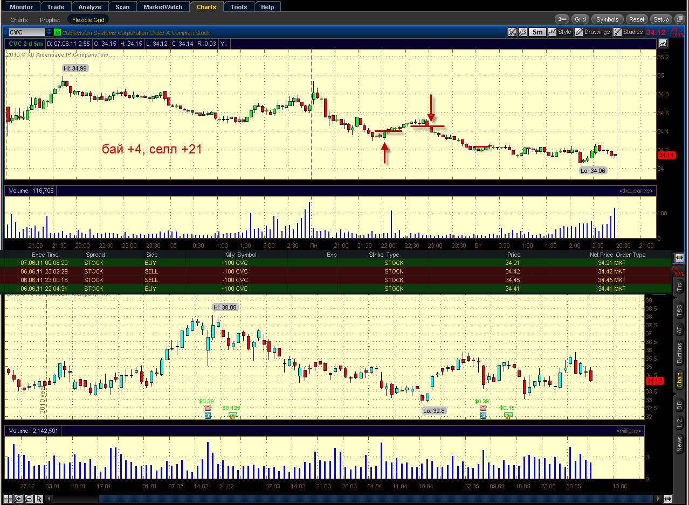Sort by Net Price column header
This screenshot has width=689, height=505.
point(601,255)
